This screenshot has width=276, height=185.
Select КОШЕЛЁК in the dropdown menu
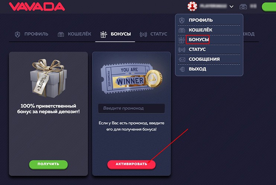[200, 30]
